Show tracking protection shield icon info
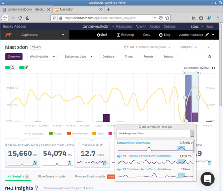 point(54,18)
